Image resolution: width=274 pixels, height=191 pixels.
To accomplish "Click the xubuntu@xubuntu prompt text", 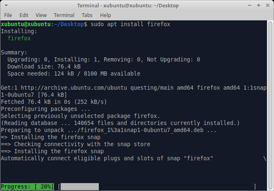I will (x=26, y=24).
